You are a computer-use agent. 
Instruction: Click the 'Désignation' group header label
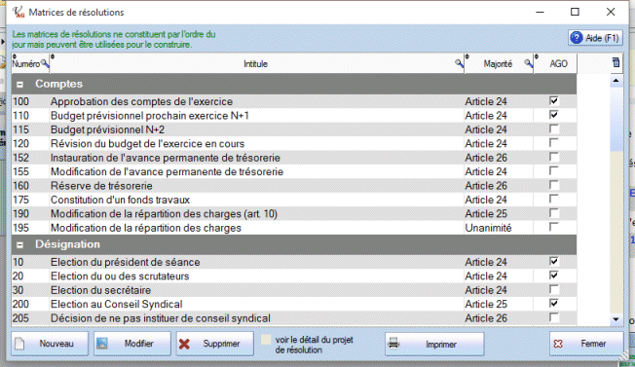67,244
